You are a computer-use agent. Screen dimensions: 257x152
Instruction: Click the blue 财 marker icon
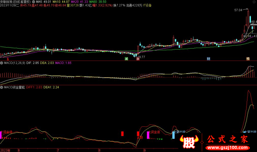208,59
